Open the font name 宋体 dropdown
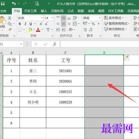The width and height of the screenshot is (139, 139). point(42,18)
